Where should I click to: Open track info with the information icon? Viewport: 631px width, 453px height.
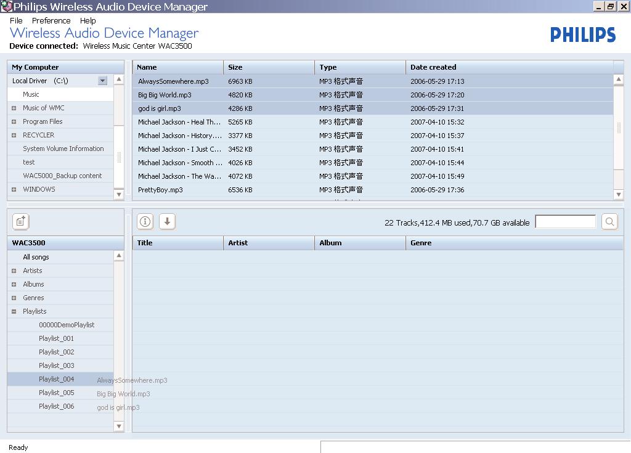pos(145,221)
